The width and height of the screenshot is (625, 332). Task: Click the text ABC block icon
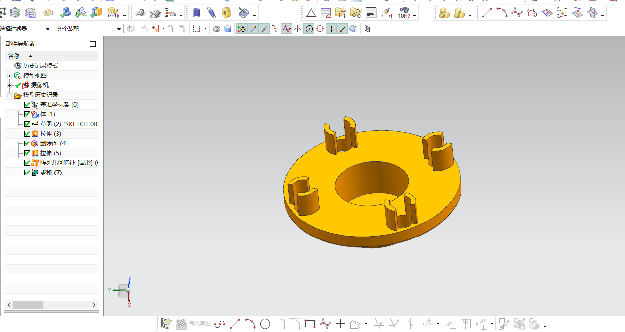tap(114, 13)
